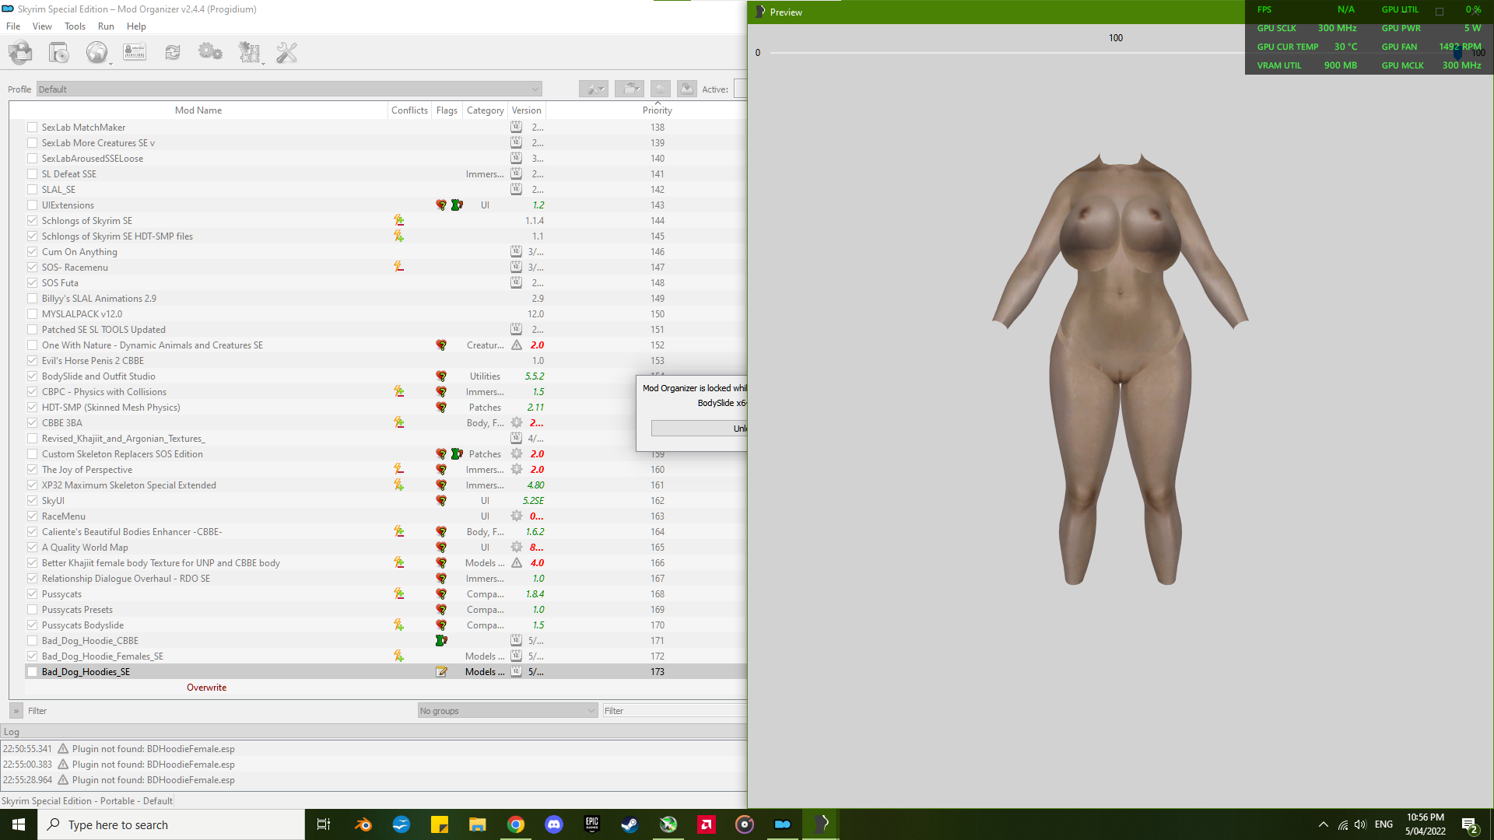Click Install Mod from archive icon
This screenshot has width=1494, height=840.
[x=58, y=52]
